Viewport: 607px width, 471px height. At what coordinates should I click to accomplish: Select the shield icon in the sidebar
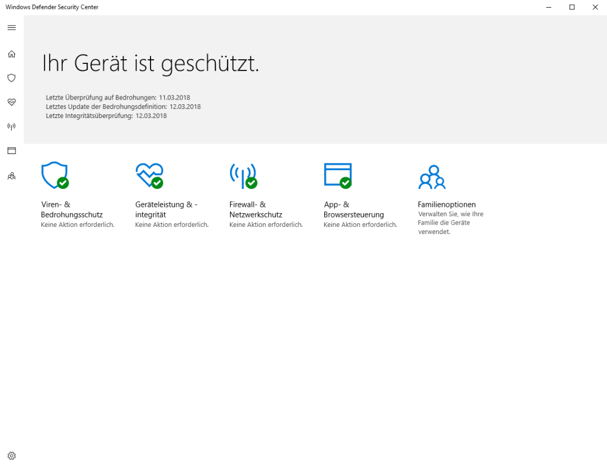pos(11,78)
